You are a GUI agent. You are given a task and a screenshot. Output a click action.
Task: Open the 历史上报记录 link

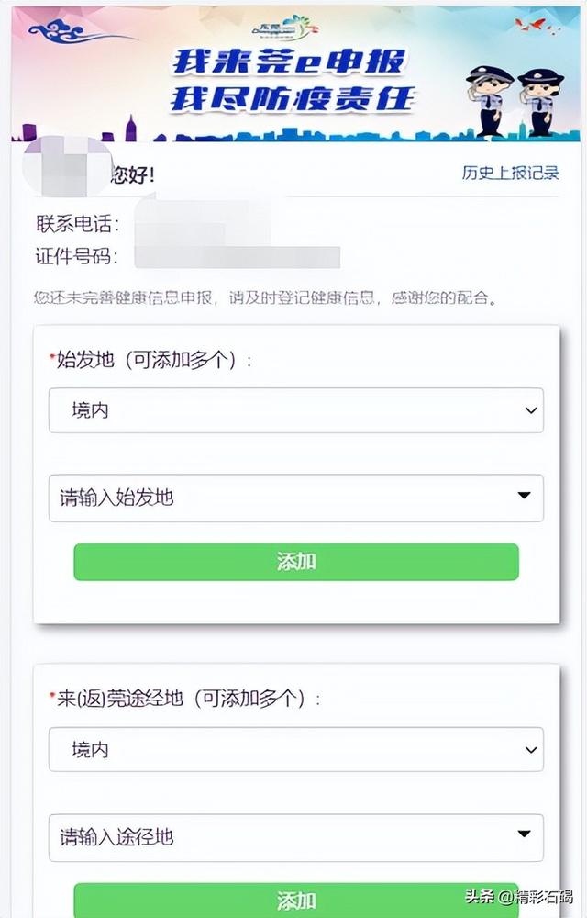(x=510, y=172)
